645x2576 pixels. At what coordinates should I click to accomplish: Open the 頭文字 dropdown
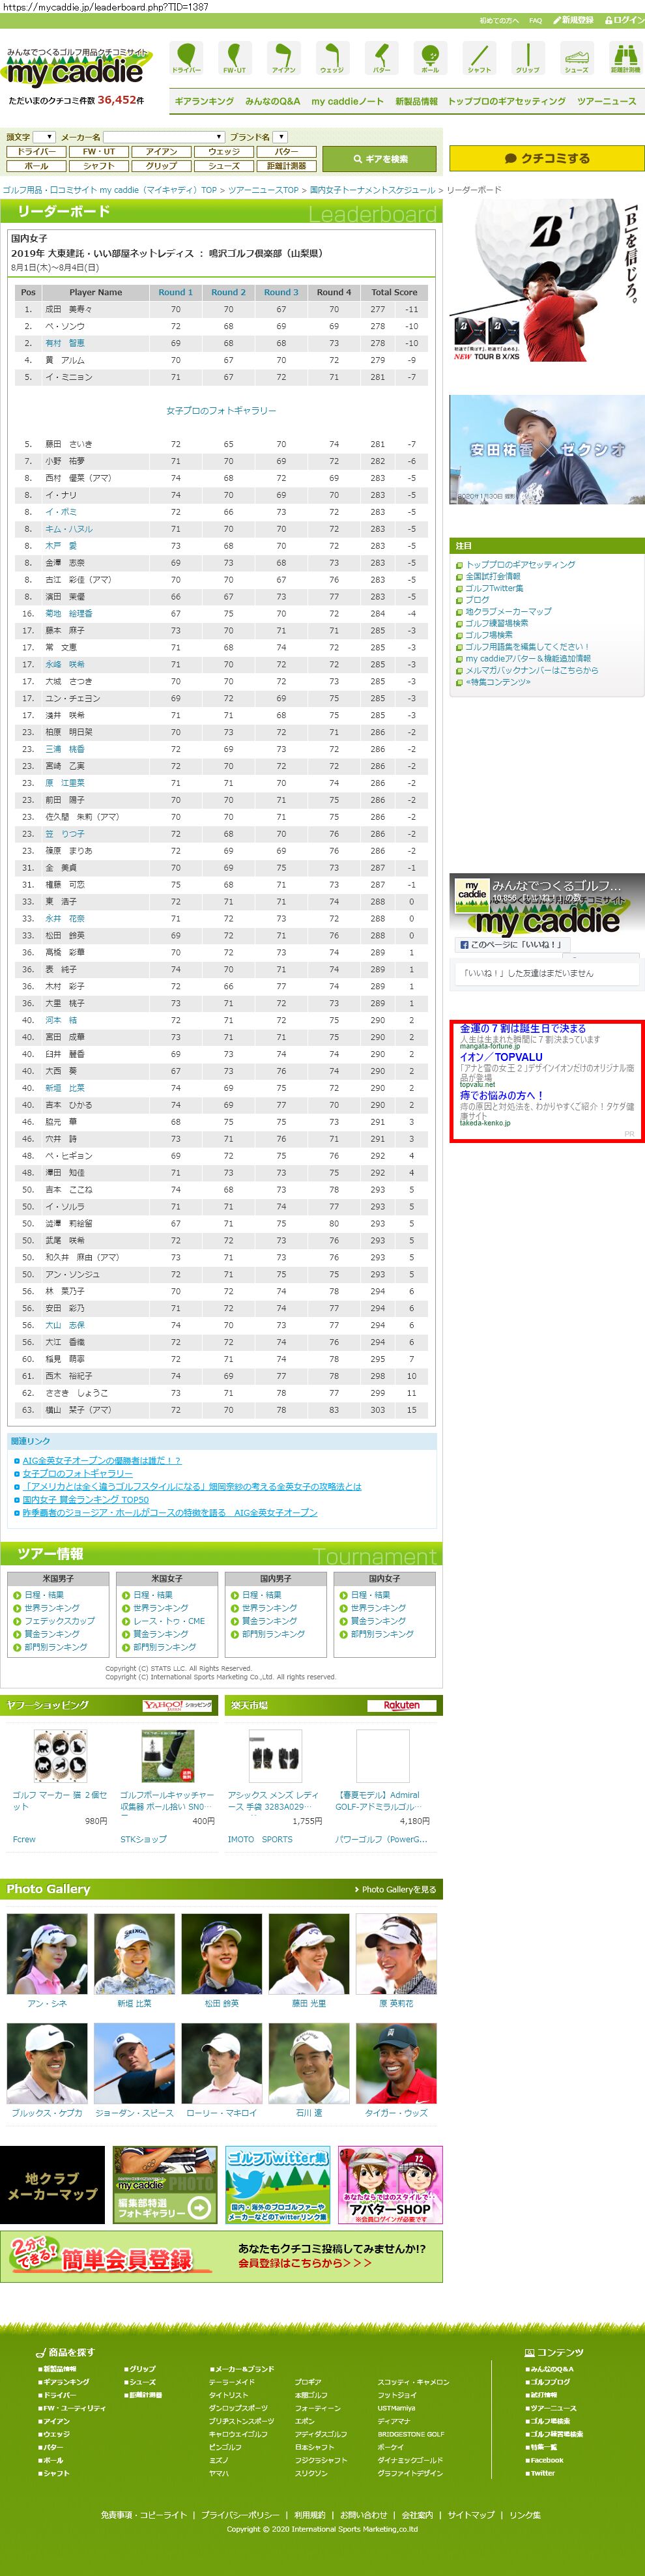44,137
